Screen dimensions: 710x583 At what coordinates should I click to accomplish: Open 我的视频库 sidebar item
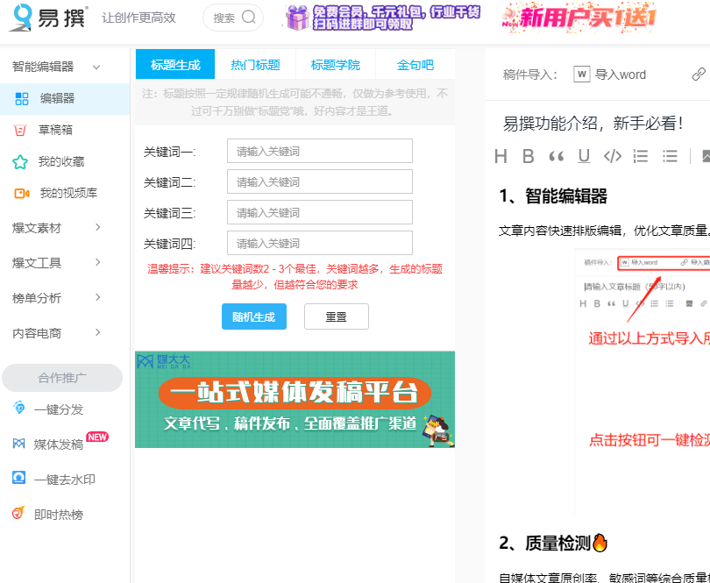coord(65,194)
